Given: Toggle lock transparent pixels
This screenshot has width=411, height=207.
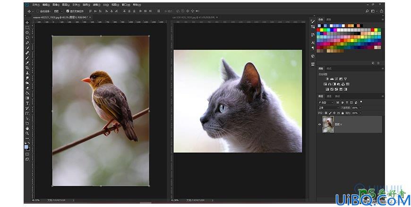Looking at the screenshot, I should (326, 113).
